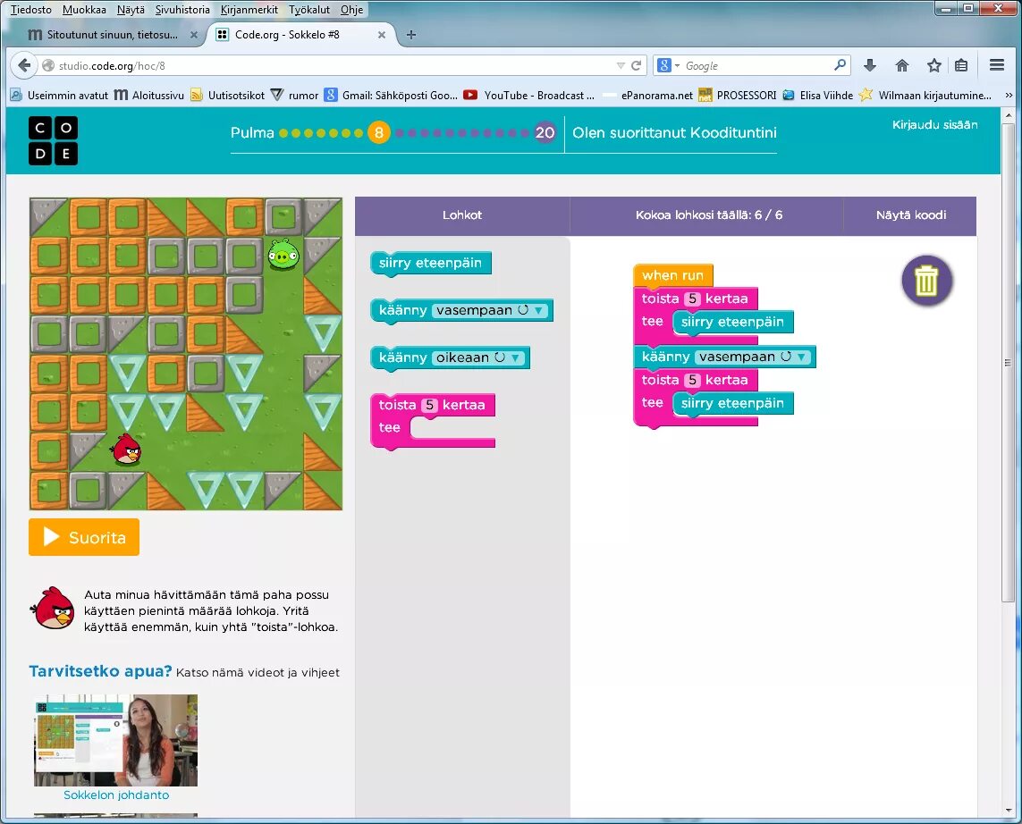Open Wilmaan kirjautuminen bookmark
This screenshot has height=824, width=1022.
tap(925, 95)
